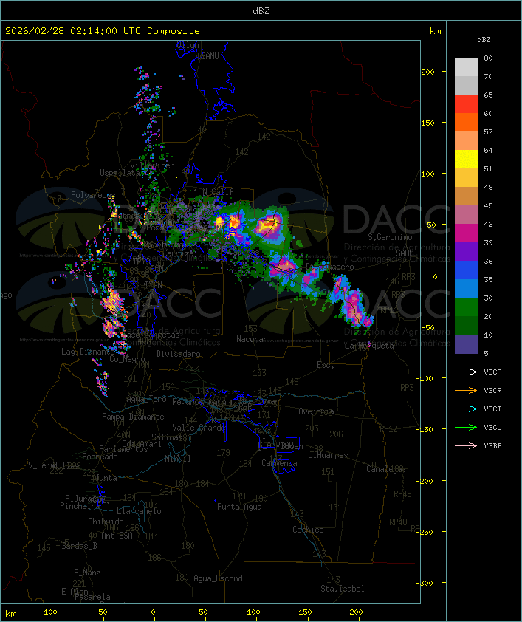Click the L.Huarpes place label
Screen dimensions: 522x622
pyautogui.click(x=328, y=455)
